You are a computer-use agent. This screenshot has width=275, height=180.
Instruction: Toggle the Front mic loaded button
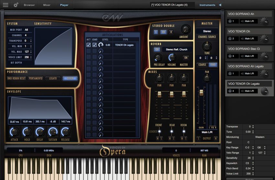point(159,132)
